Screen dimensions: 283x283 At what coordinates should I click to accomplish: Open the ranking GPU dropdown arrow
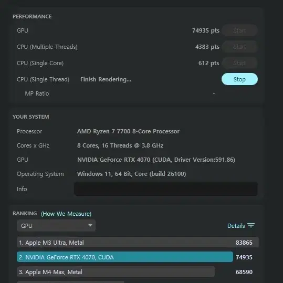pyautogui.click(x=90, y=225)
